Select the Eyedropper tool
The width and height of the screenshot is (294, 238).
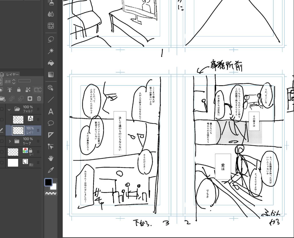51,170
